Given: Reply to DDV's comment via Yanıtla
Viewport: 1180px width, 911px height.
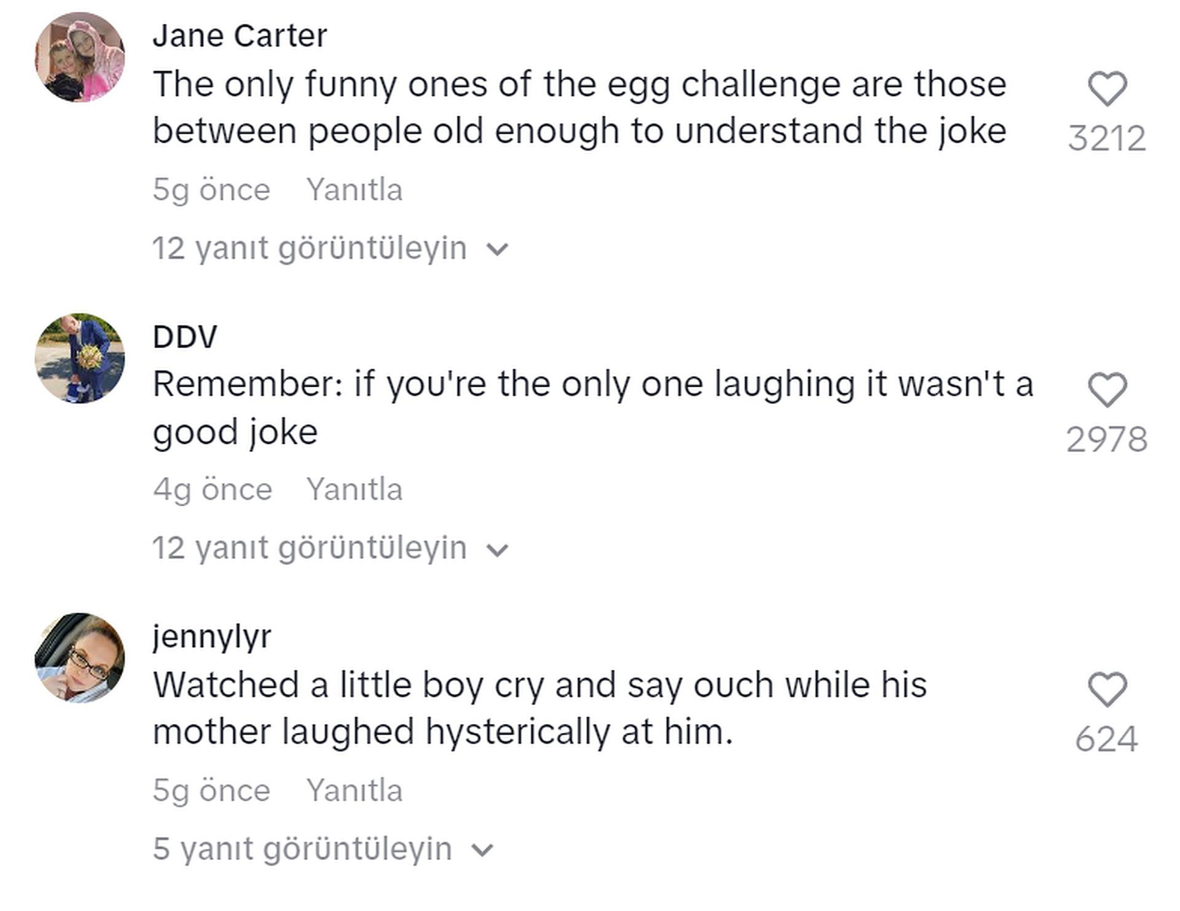Looking at the screenshot, I should 355,489.
